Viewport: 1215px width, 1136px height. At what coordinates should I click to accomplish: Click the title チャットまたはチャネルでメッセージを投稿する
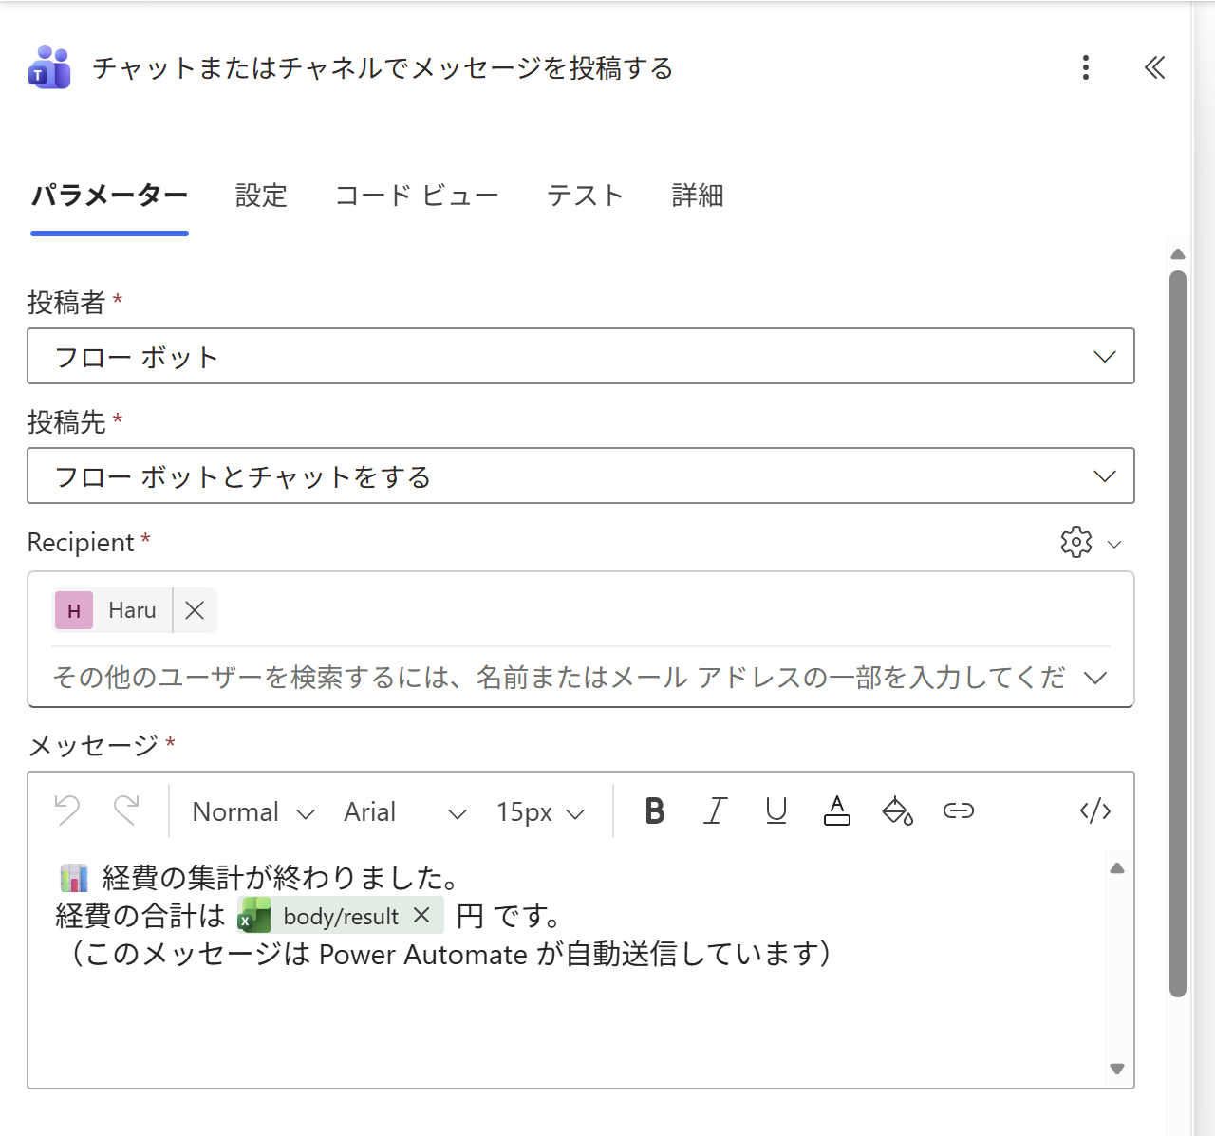[383, 68]
